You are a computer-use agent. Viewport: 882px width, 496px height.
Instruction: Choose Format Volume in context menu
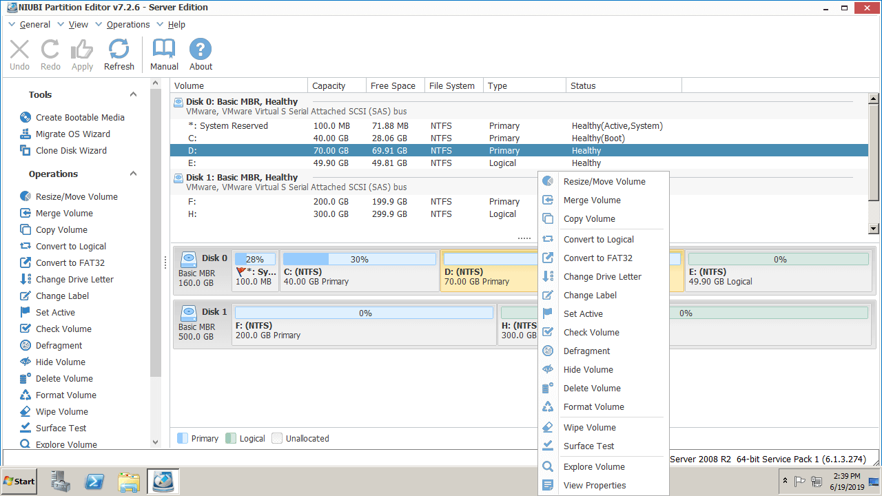click(x=593, y=407)
